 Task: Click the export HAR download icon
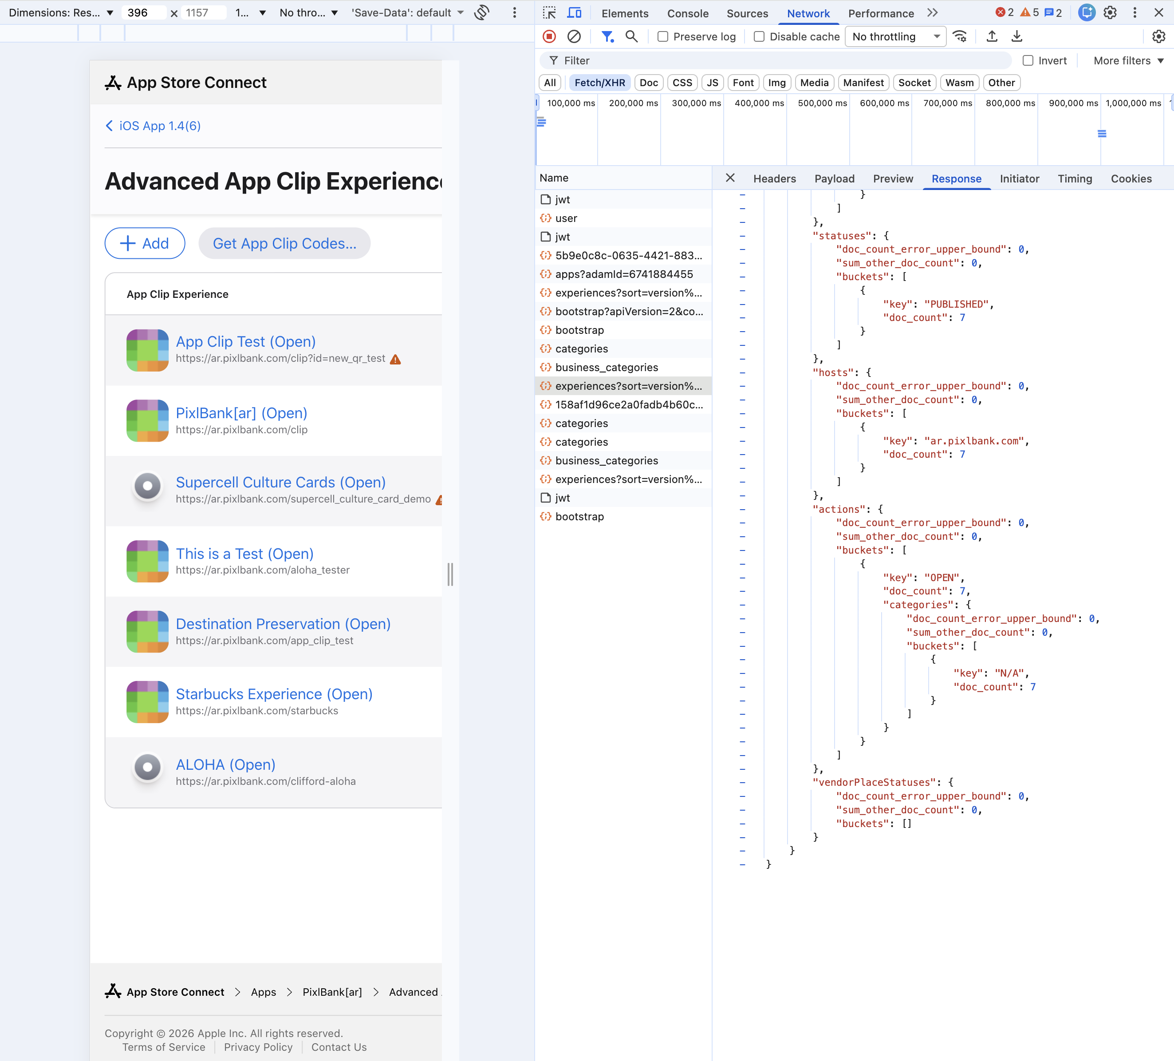pyautogui.click(x=1017, y=37)
